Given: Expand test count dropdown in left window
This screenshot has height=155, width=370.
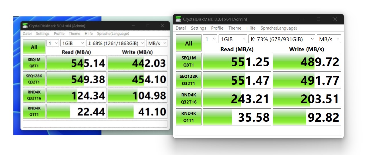Looking at the screenshot, I should click(x=53, y=43).
